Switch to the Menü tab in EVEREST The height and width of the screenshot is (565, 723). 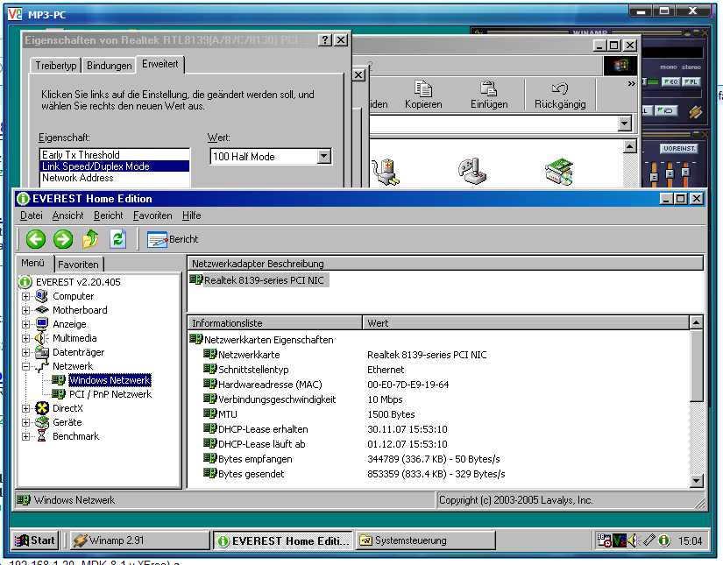(32, 263)
